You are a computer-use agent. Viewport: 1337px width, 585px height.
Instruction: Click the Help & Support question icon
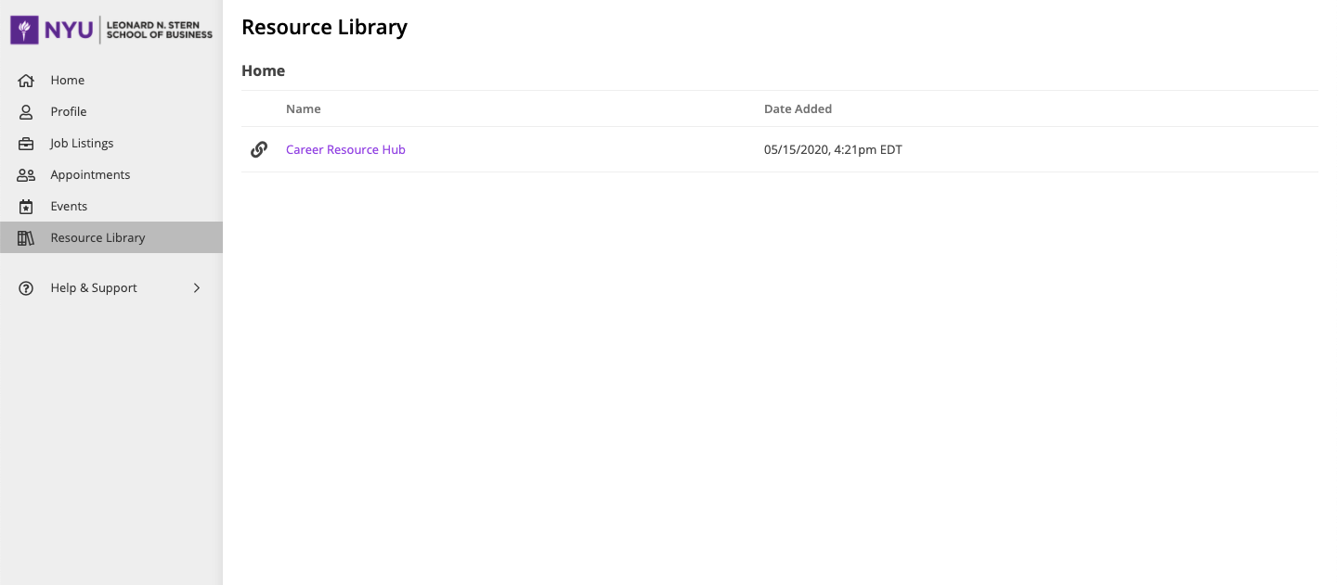(26, 288)
